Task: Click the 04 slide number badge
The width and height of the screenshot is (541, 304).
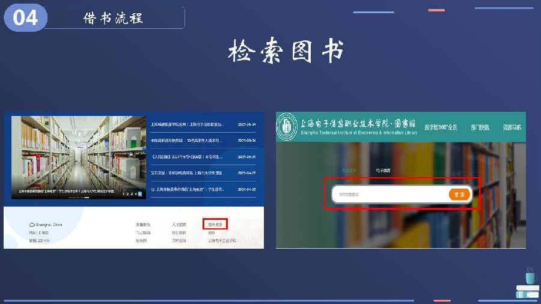Action: point(25,18)
